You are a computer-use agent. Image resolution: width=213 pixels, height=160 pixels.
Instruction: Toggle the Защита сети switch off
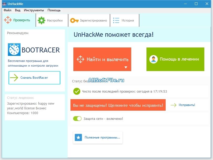tap(77, 119)
